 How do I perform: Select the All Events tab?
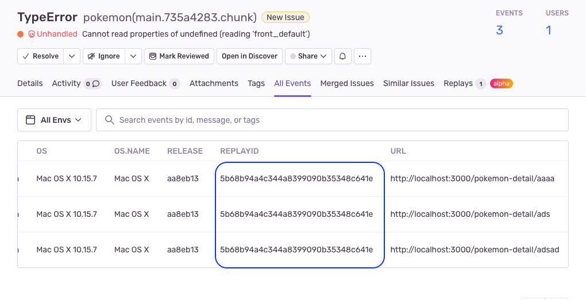[x=292, y=84]
